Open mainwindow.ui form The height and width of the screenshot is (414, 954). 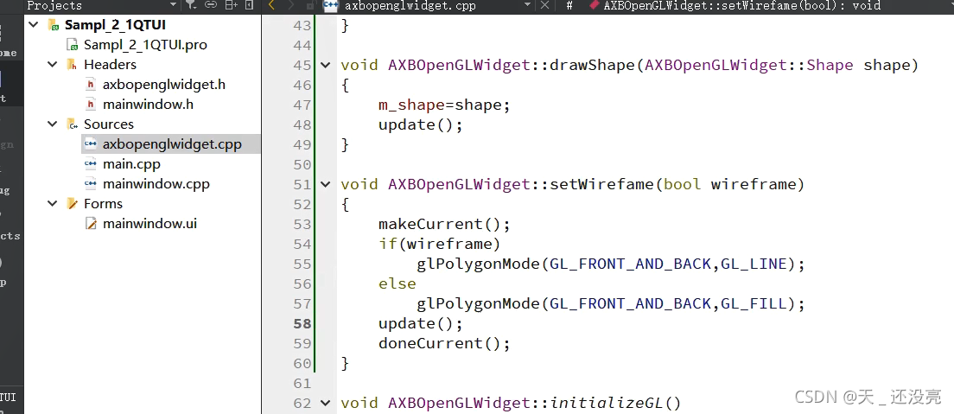pyautogui.click(x=149, y=224)
